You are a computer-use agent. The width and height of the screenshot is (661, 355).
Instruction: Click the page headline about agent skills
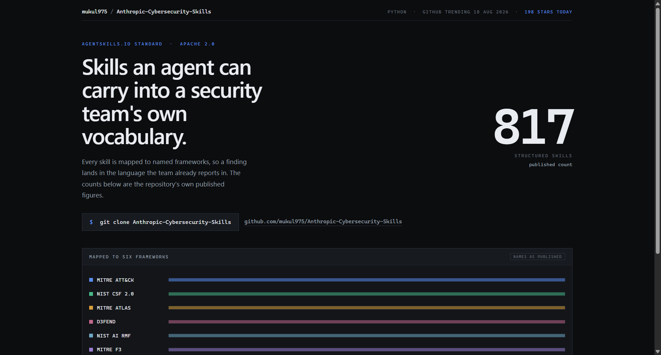[172, 102]
